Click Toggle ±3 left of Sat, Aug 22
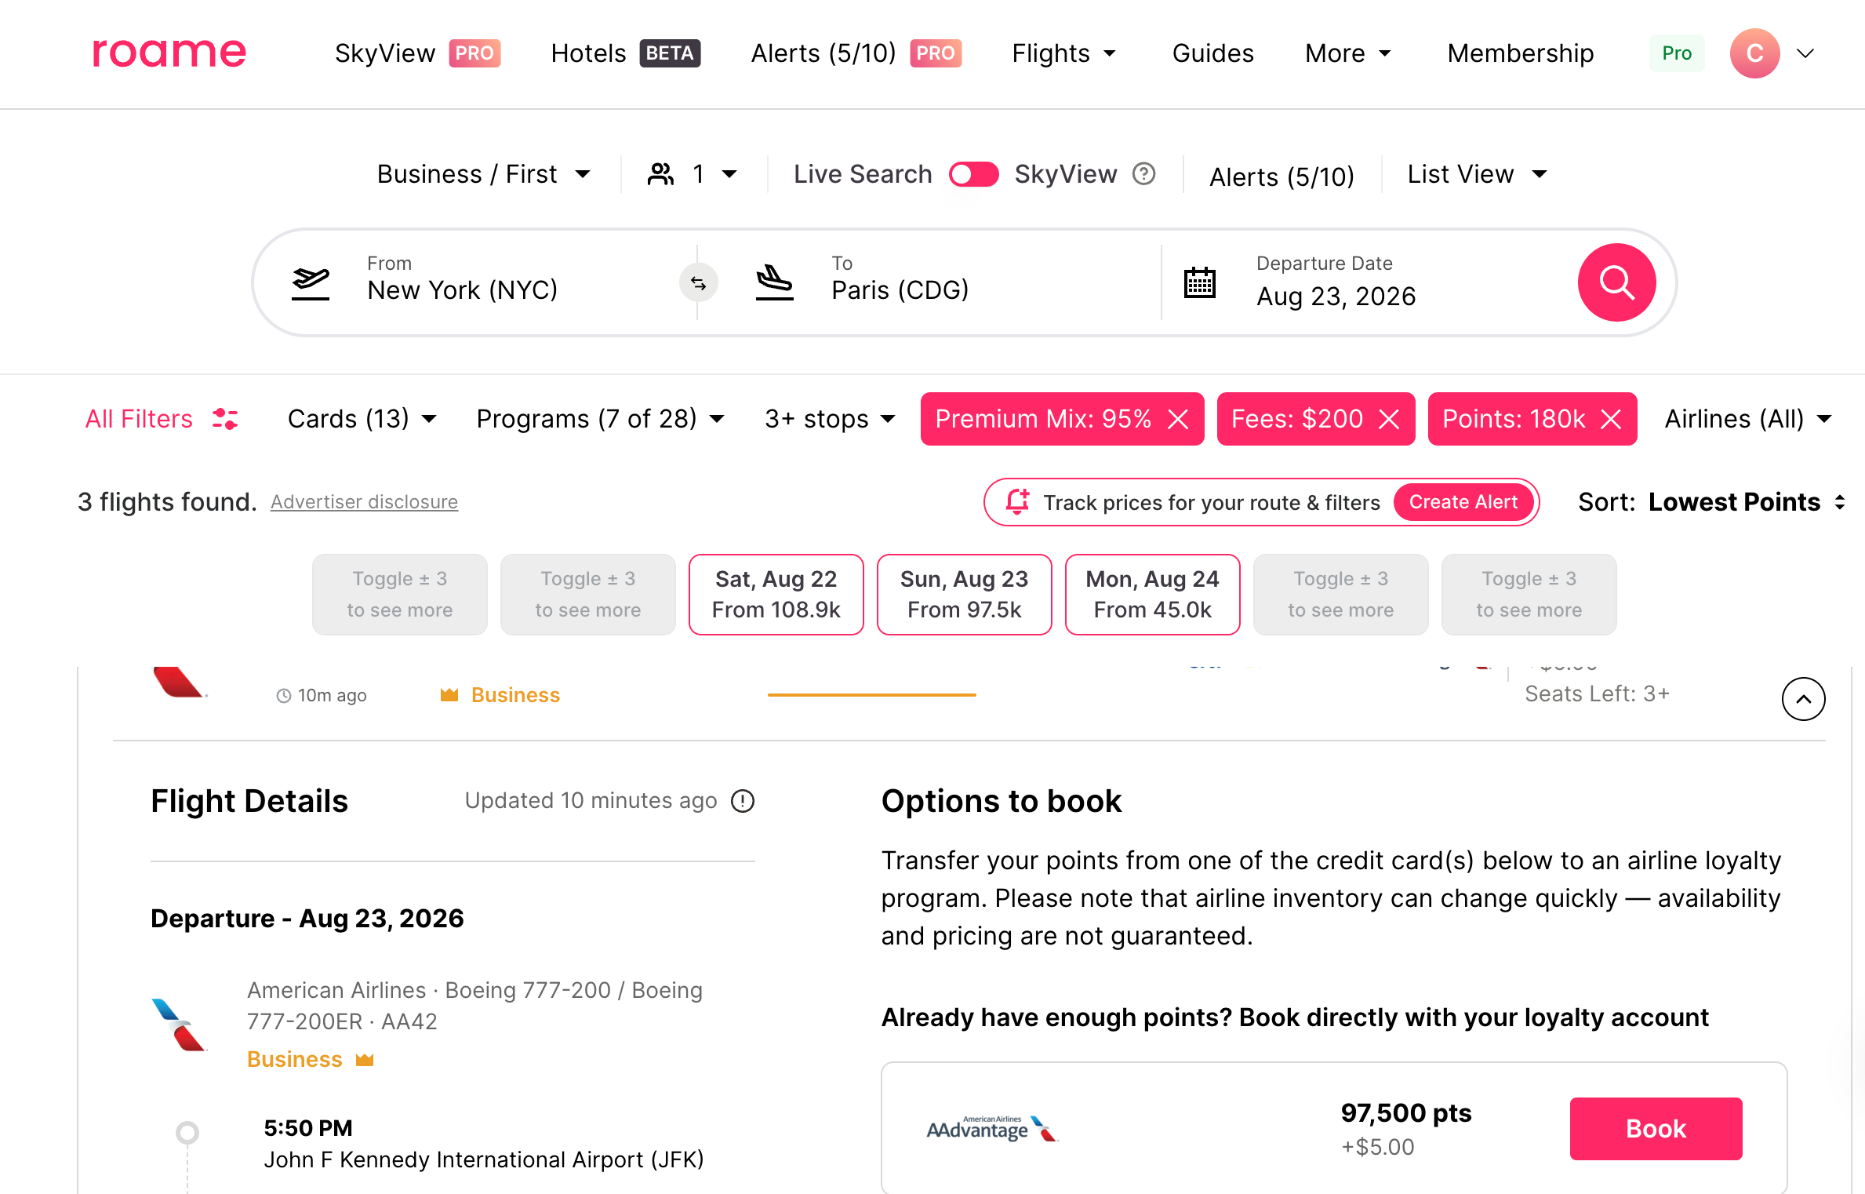Screen dimensions: 1865x1194 point(587,594)
